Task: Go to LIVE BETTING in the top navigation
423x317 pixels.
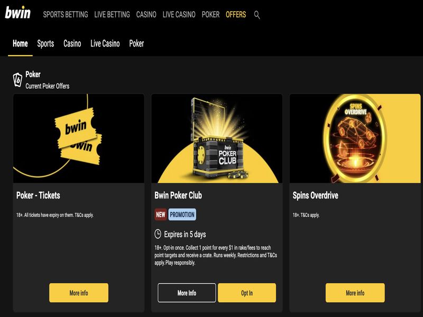Action: [112, 15]
